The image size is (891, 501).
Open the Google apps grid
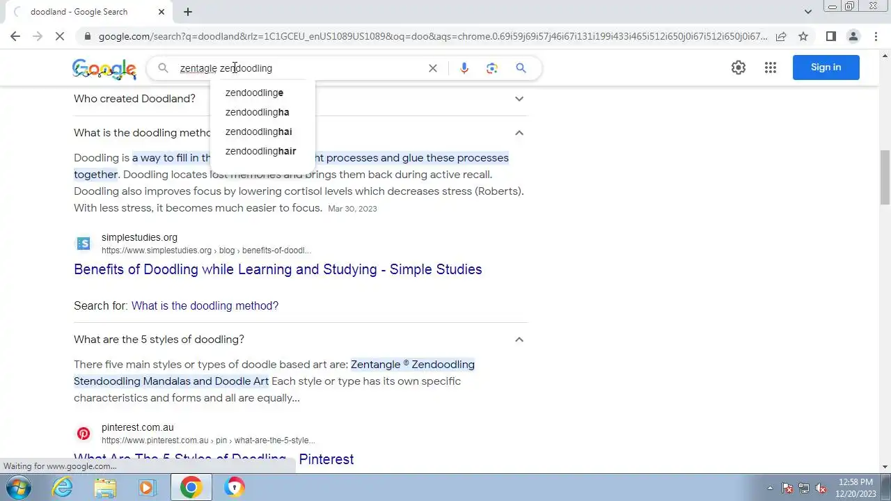pyautogui.click(x=771, y=67)
